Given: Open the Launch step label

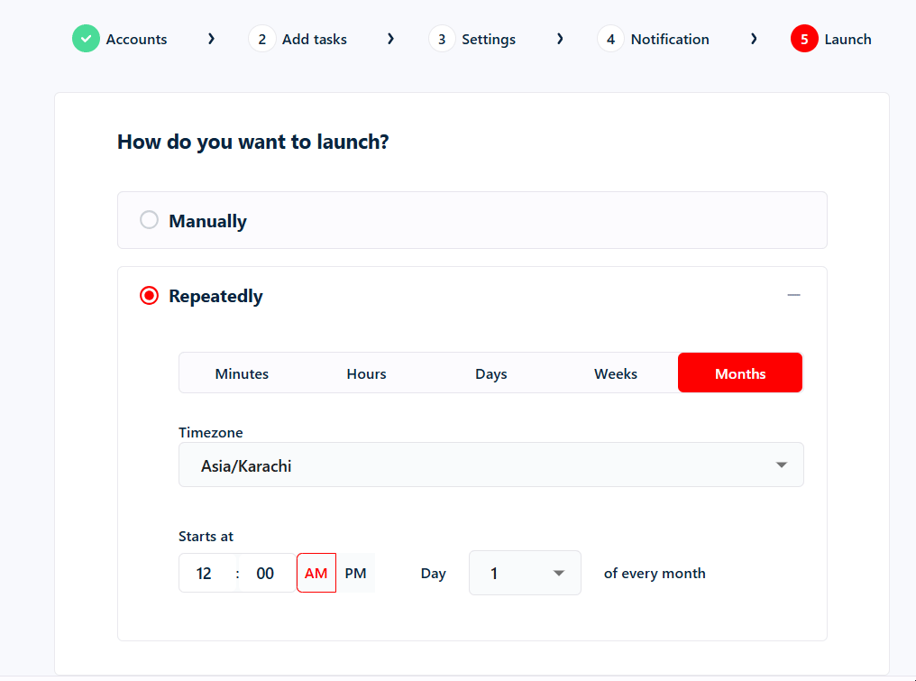Looking at the screenshot, I should coord(847,39).
